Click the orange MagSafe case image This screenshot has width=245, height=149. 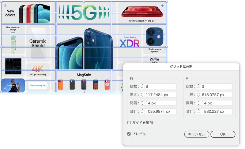coord(61,85)
